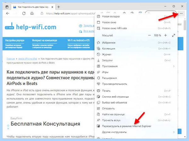This screenshot has height=141, width=189.
Task: Choose Отправить from the menu
Action: click(136, 109)
